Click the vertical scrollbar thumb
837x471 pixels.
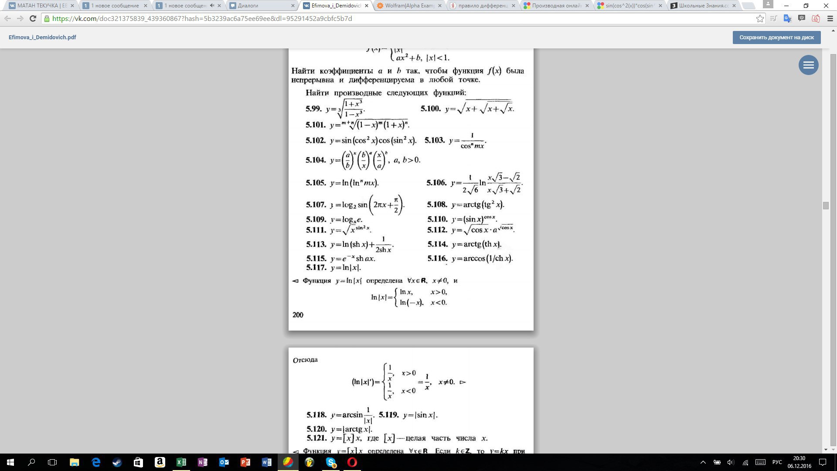tap(825, 206)
